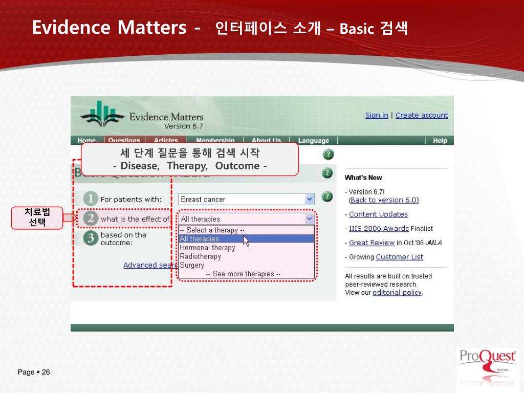This screenshot has width=524, height=393.
Task: Open the Help menu item
Action: pos(440,140)
